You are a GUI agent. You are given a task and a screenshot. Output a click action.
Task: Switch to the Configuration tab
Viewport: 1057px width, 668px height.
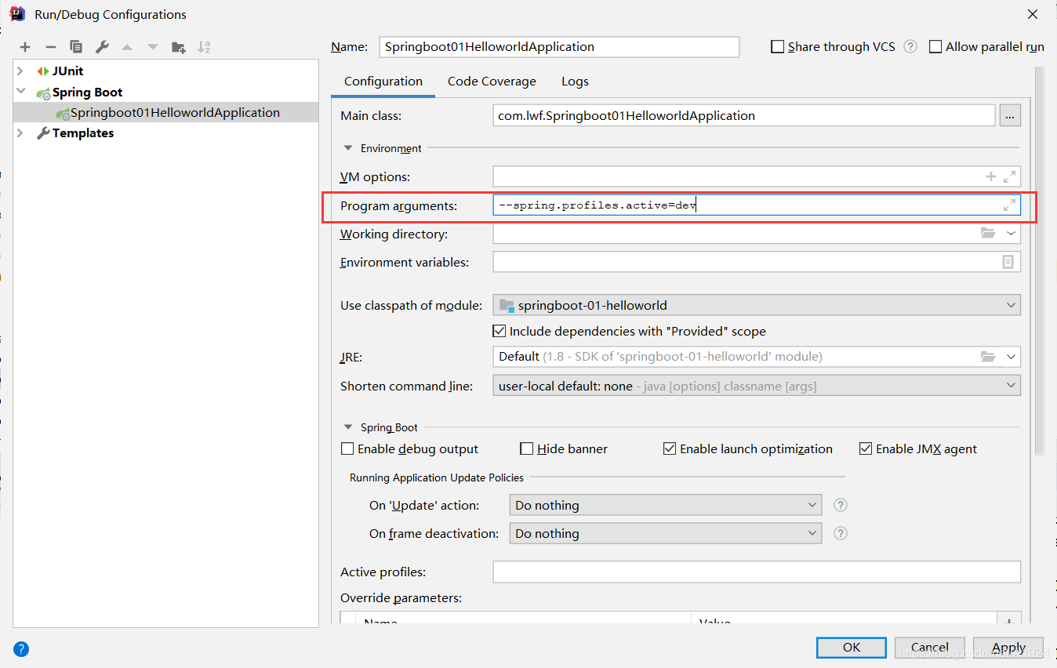tap(383, 82)
